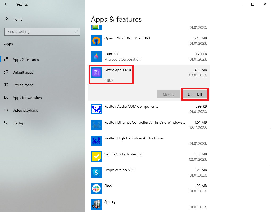Focus the Find a setting field

(42, 31)
